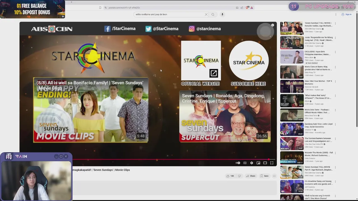Open options for Hyun Bin interview
Screen dimensions: 358x201
(x=335, y=52)
